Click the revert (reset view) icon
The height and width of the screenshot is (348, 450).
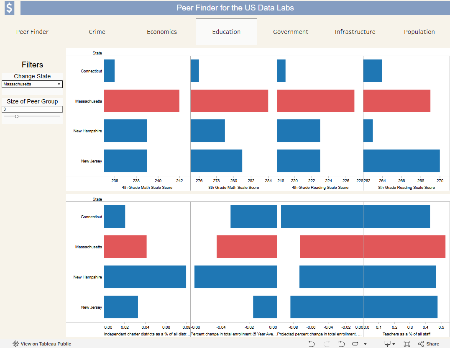341,344
